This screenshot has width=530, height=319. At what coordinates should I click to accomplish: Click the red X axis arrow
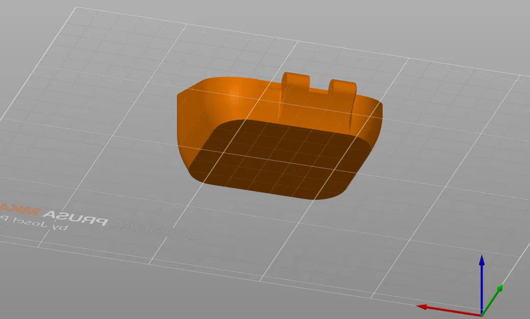(x=448, y=310)
